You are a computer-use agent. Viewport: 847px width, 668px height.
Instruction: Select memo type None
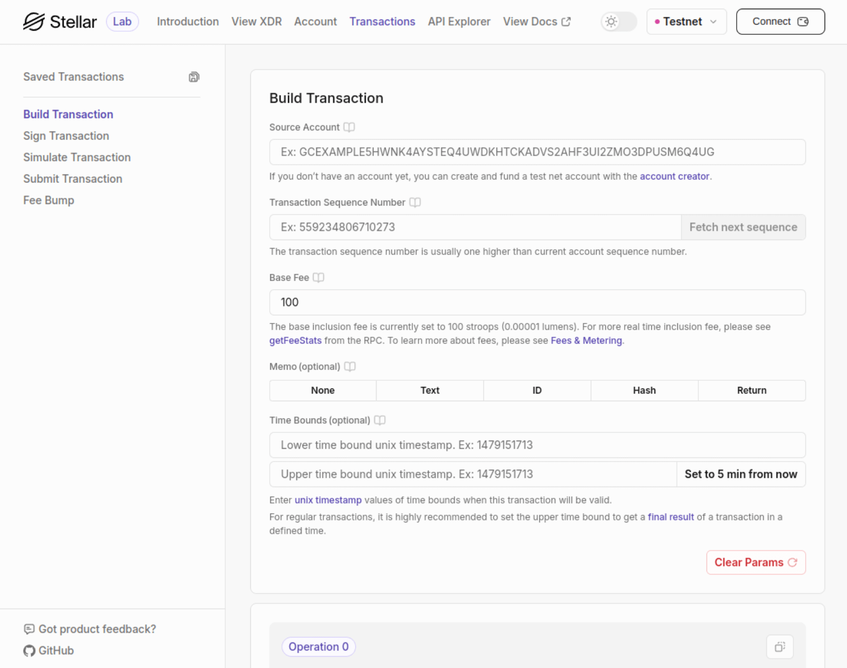pos(323,390)
